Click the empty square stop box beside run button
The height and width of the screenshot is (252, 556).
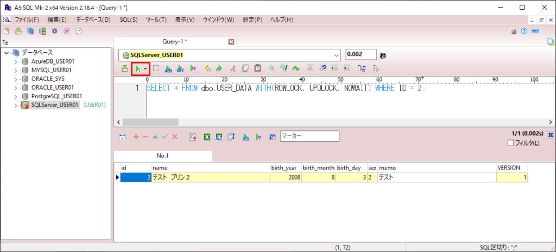pos(156,69)
